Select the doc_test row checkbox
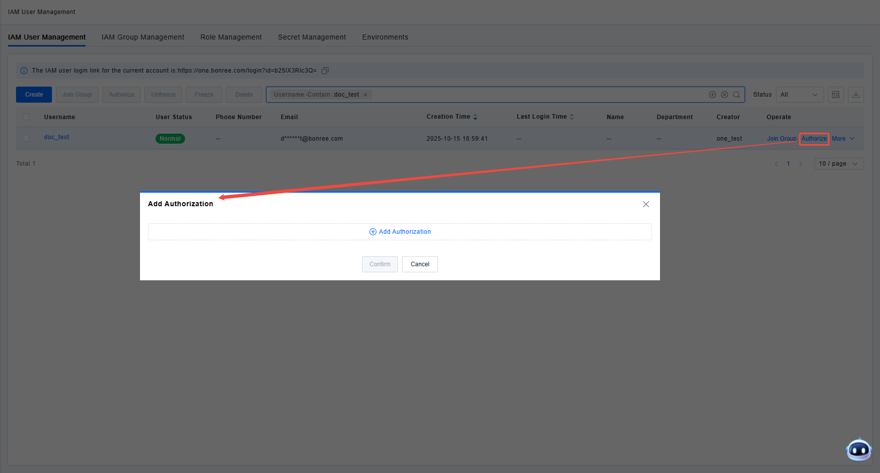Image resolution: width=880 pixels, height=473 pixels. click(26, 138)
